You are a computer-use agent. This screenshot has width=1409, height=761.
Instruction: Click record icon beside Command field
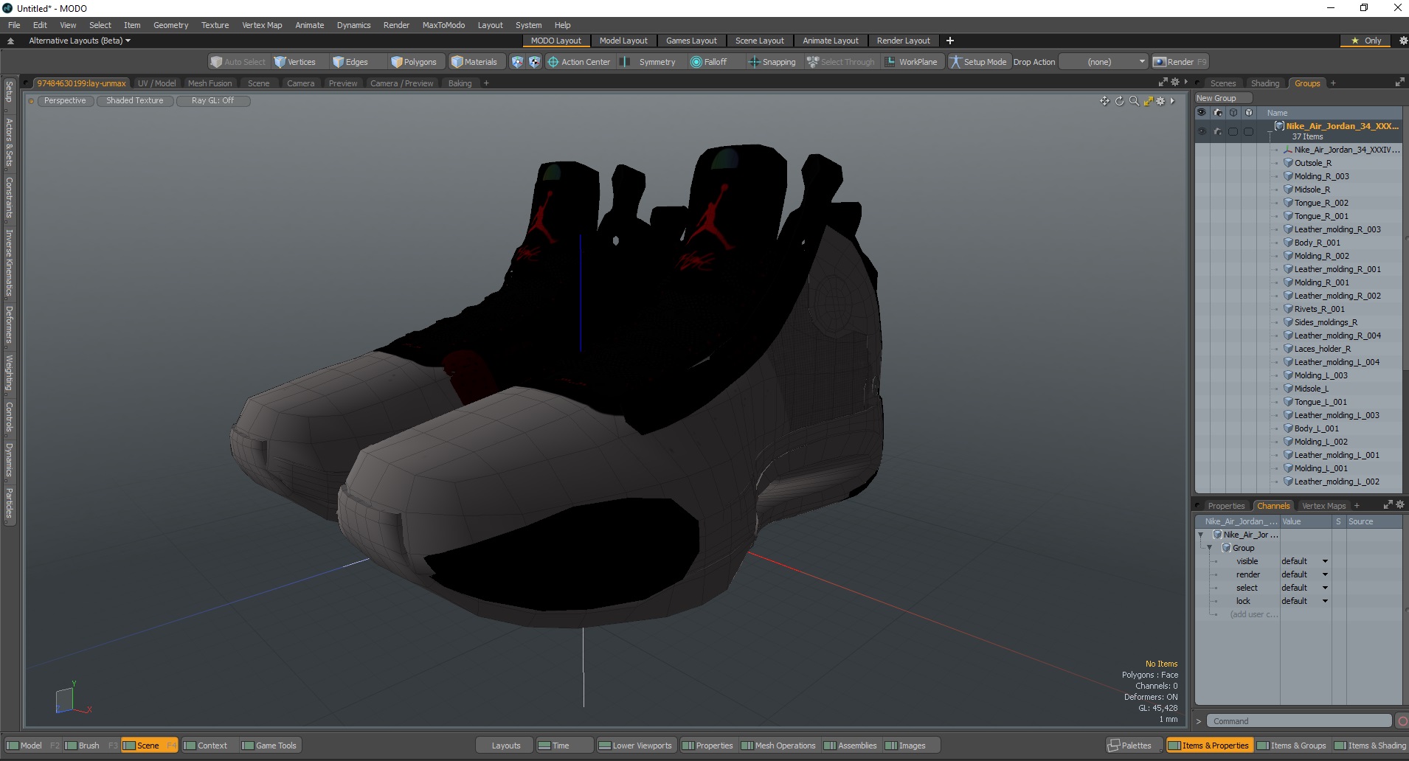1402,721
